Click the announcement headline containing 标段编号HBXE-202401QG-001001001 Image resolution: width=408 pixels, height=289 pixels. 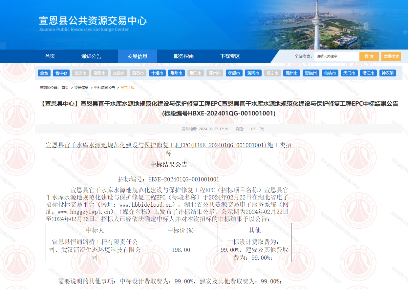pos(219,109)
